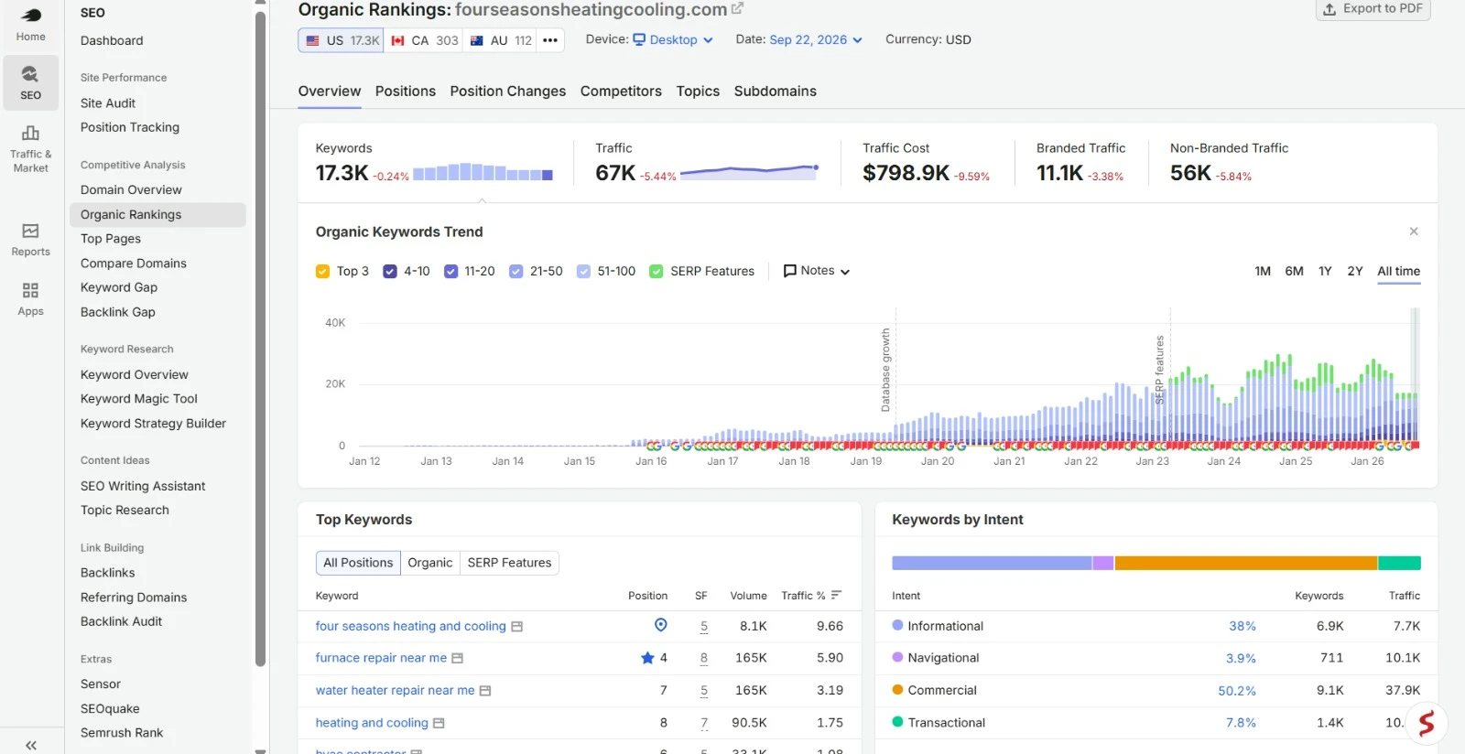Open Site Audit in sidebar
The image size is (1465, 754).
click(108, 103)
